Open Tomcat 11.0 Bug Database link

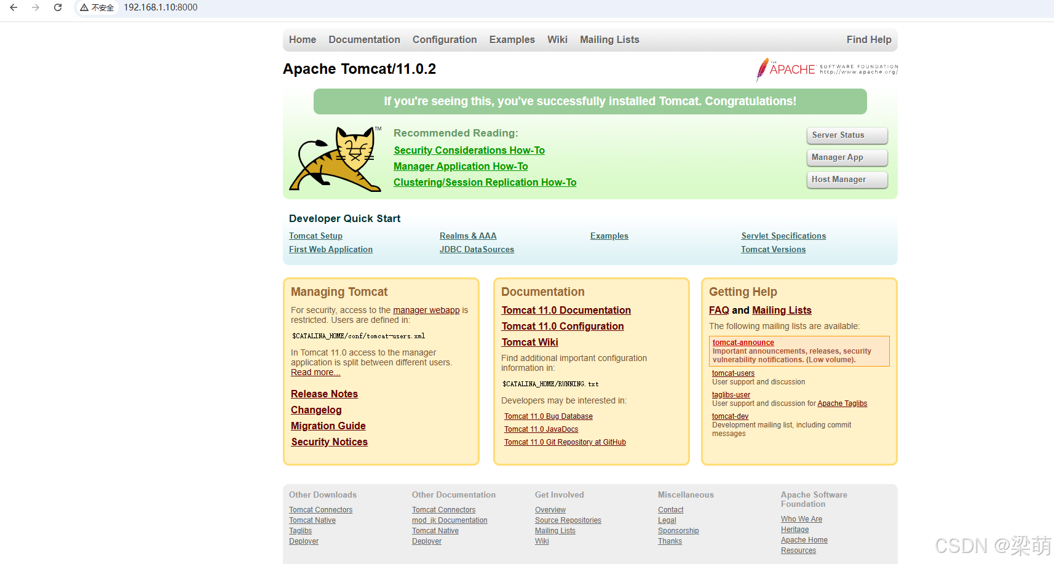pyautogui.click(x=549, y=416)
